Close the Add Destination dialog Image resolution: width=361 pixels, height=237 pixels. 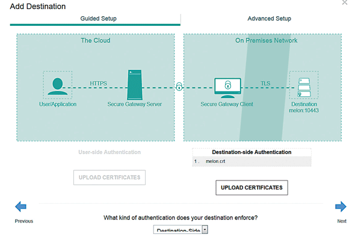click(x=345, y=2)
